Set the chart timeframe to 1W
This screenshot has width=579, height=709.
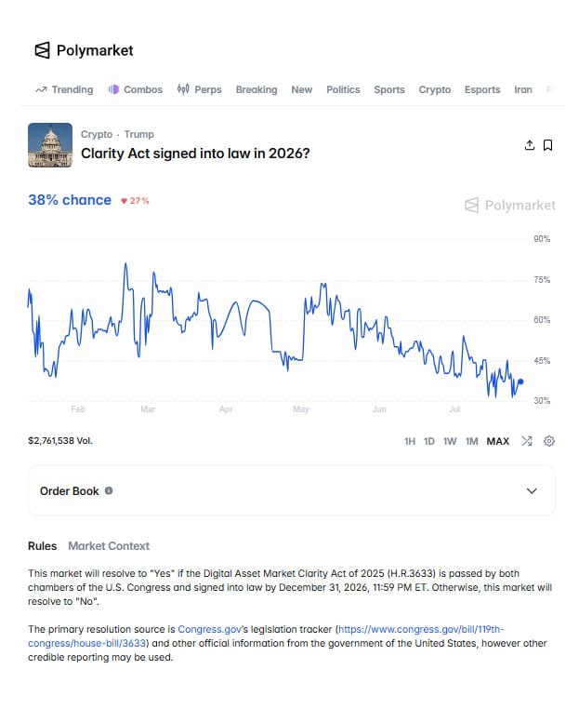(x=450, y=441)
